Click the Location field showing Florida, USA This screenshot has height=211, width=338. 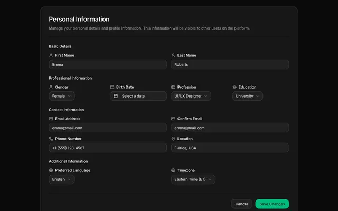230,148
